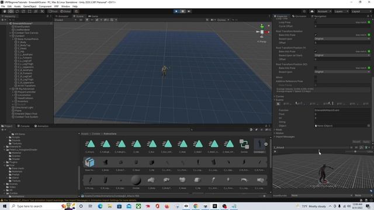Enter Play mode with Play button

[176, 11]
